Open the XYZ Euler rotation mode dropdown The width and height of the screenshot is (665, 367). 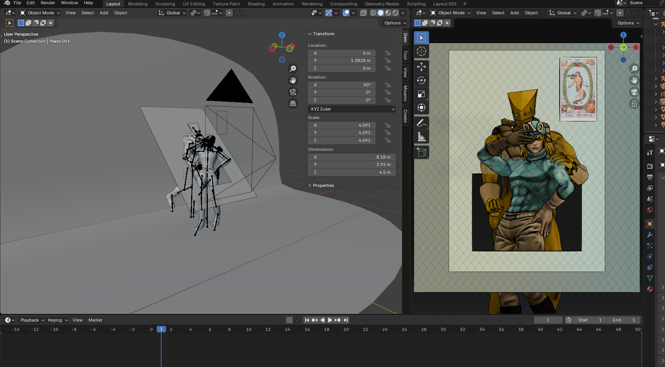click(352, 109)
